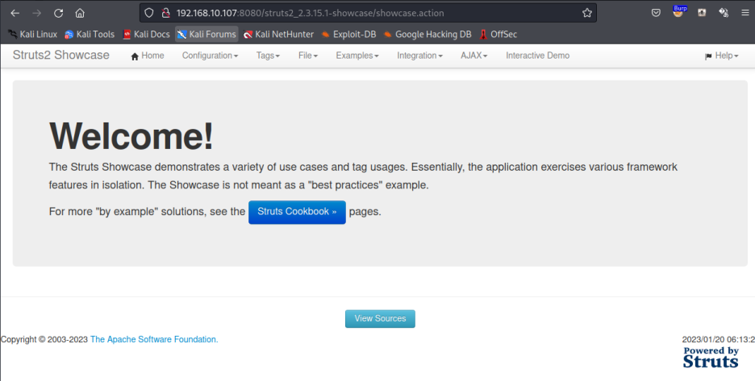
Task: Open the Kali Tools bookmark
Action: point(90,34)
